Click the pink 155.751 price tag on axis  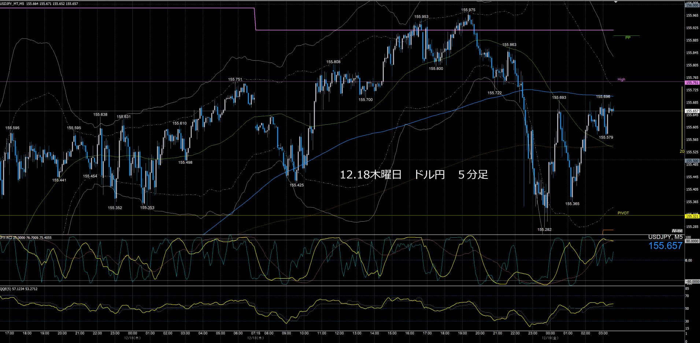[692, 83]
